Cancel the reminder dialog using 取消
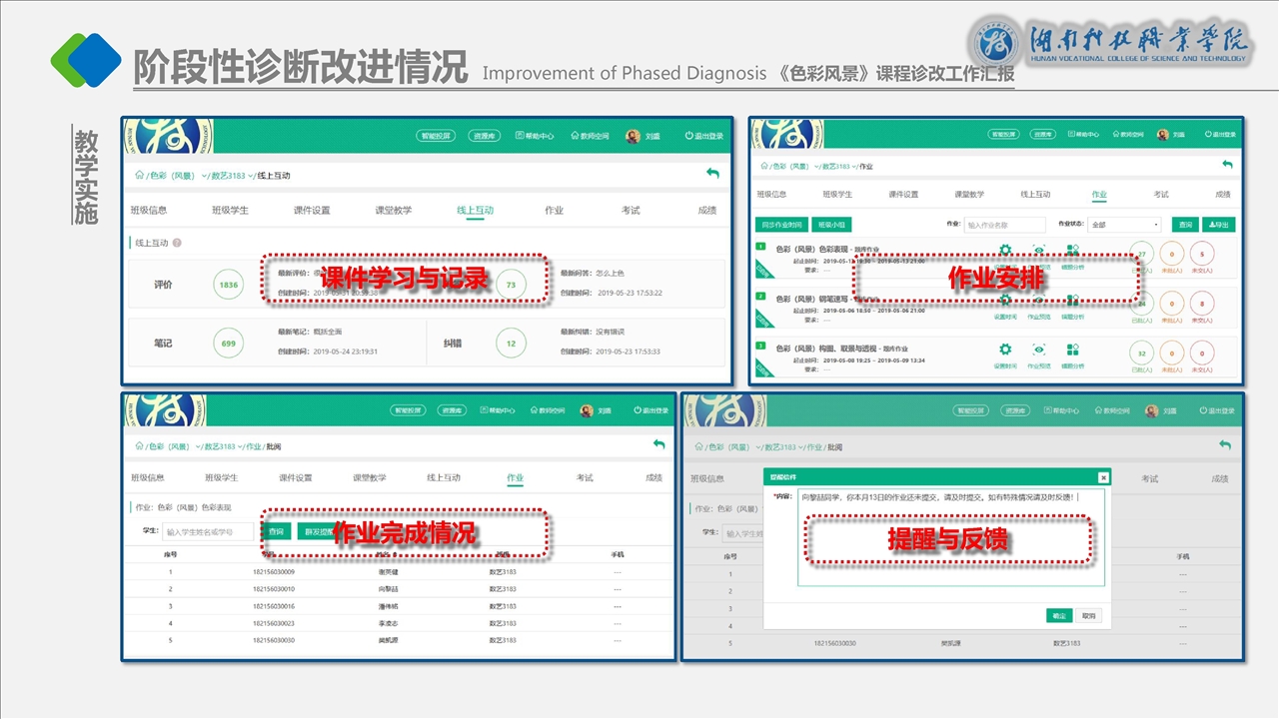This screenshot has height=719, width=1279. click(x=1089, y=615)
